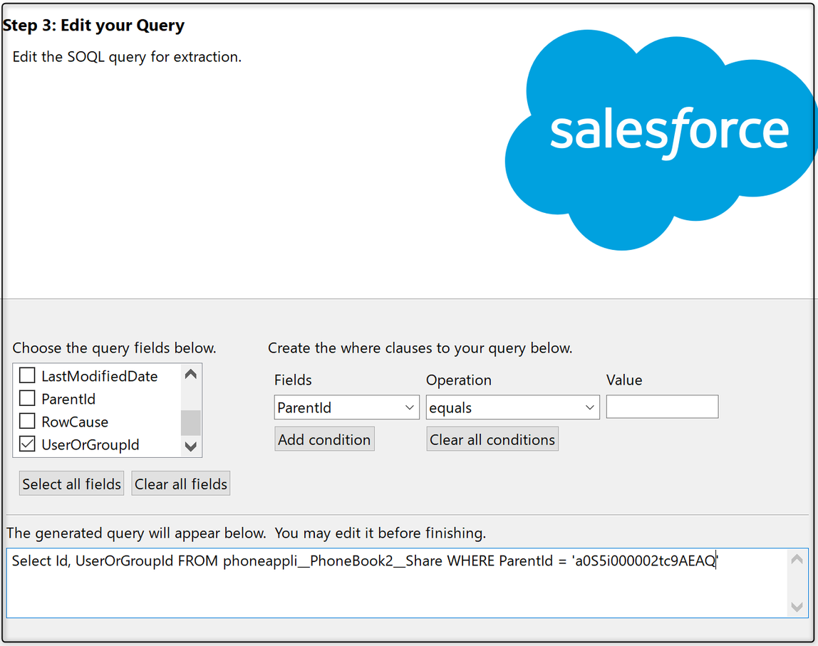Click the 'Choose the query fields below.' label
Screen dimensions: 818x646
(x=114, y=348)
